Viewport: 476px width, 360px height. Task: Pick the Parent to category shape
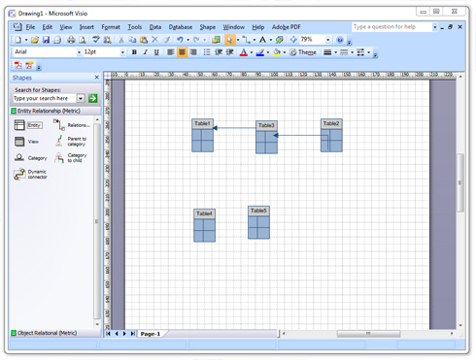tap(71, 142)
